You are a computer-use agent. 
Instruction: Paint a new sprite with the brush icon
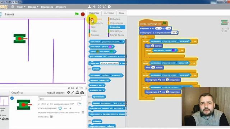pos(73,92)
